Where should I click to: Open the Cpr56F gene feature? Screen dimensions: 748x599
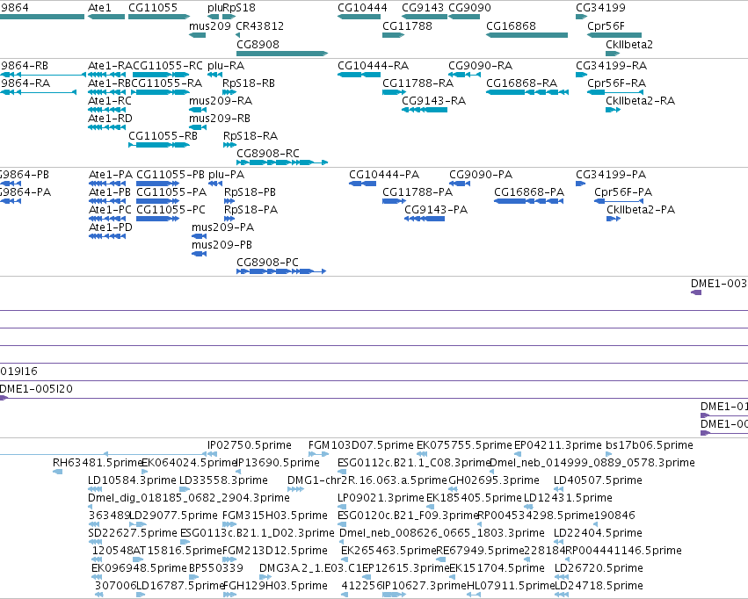click(x=614, y=35)
